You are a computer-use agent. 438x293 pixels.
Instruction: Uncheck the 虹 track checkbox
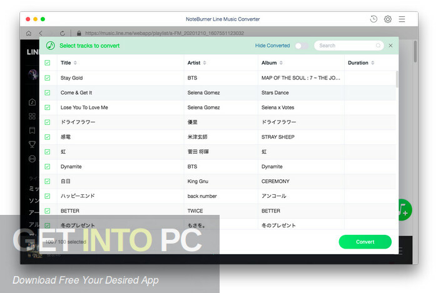click(x=48, y=152)
